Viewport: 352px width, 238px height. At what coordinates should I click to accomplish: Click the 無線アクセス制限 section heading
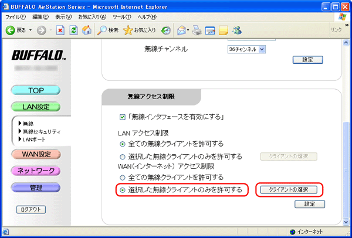(x=151, y=97)
